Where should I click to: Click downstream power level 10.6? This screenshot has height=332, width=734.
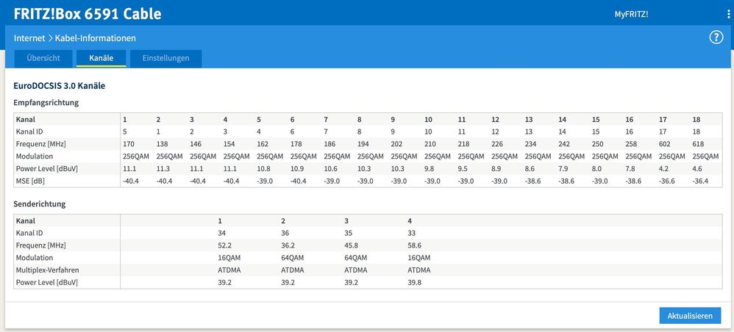[x=330, y=169]
